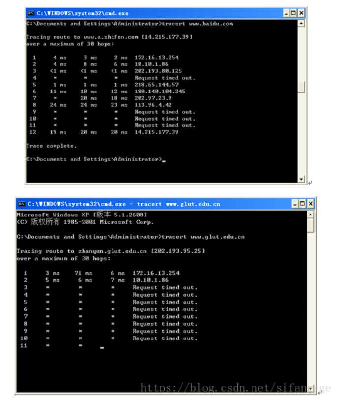Viewport: 338px width, 400px height.
Task: Click the cmd icon in top window title bar
Action: point(31,13)
